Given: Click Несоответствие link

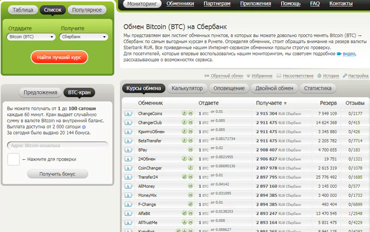Looking at the screenshot, I should click(298, 76).
